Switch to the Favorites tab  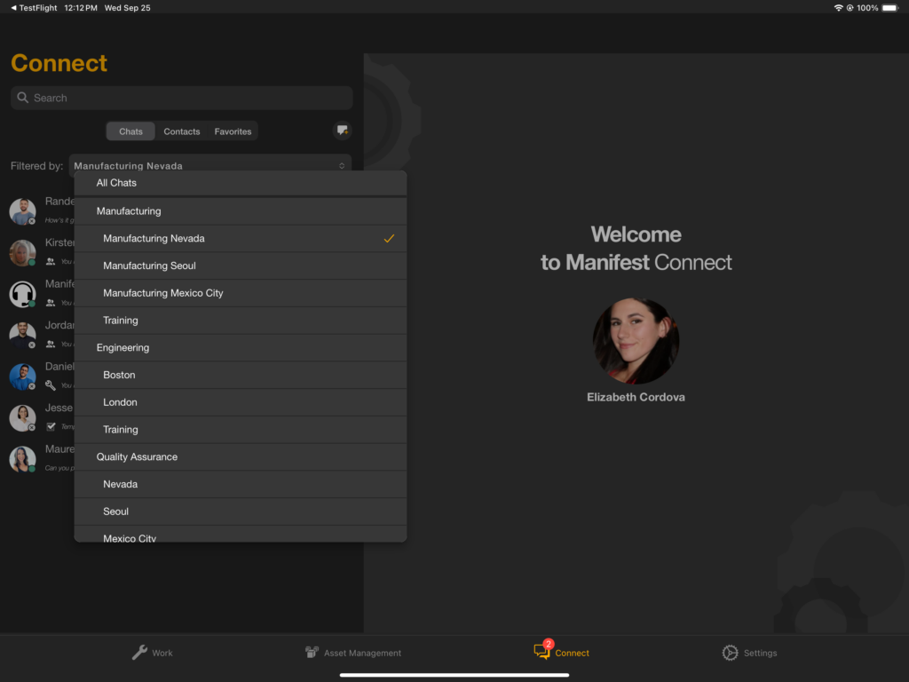point(233,131)
